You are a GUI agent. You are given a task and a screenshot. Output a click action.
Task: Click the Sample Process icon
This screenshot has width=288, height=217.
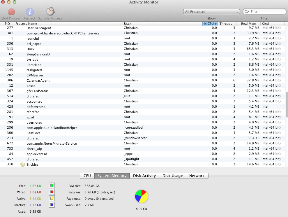(50, 11)
